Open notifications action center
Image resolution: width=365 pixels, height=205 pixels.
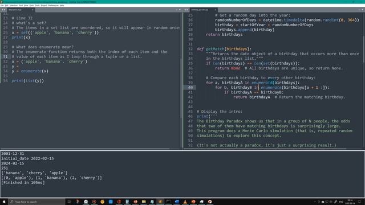click(359, 202)
